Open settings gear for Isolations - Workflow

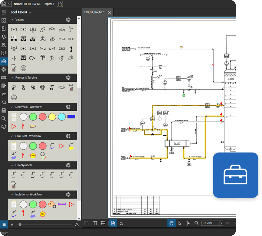tap(68, 195)
